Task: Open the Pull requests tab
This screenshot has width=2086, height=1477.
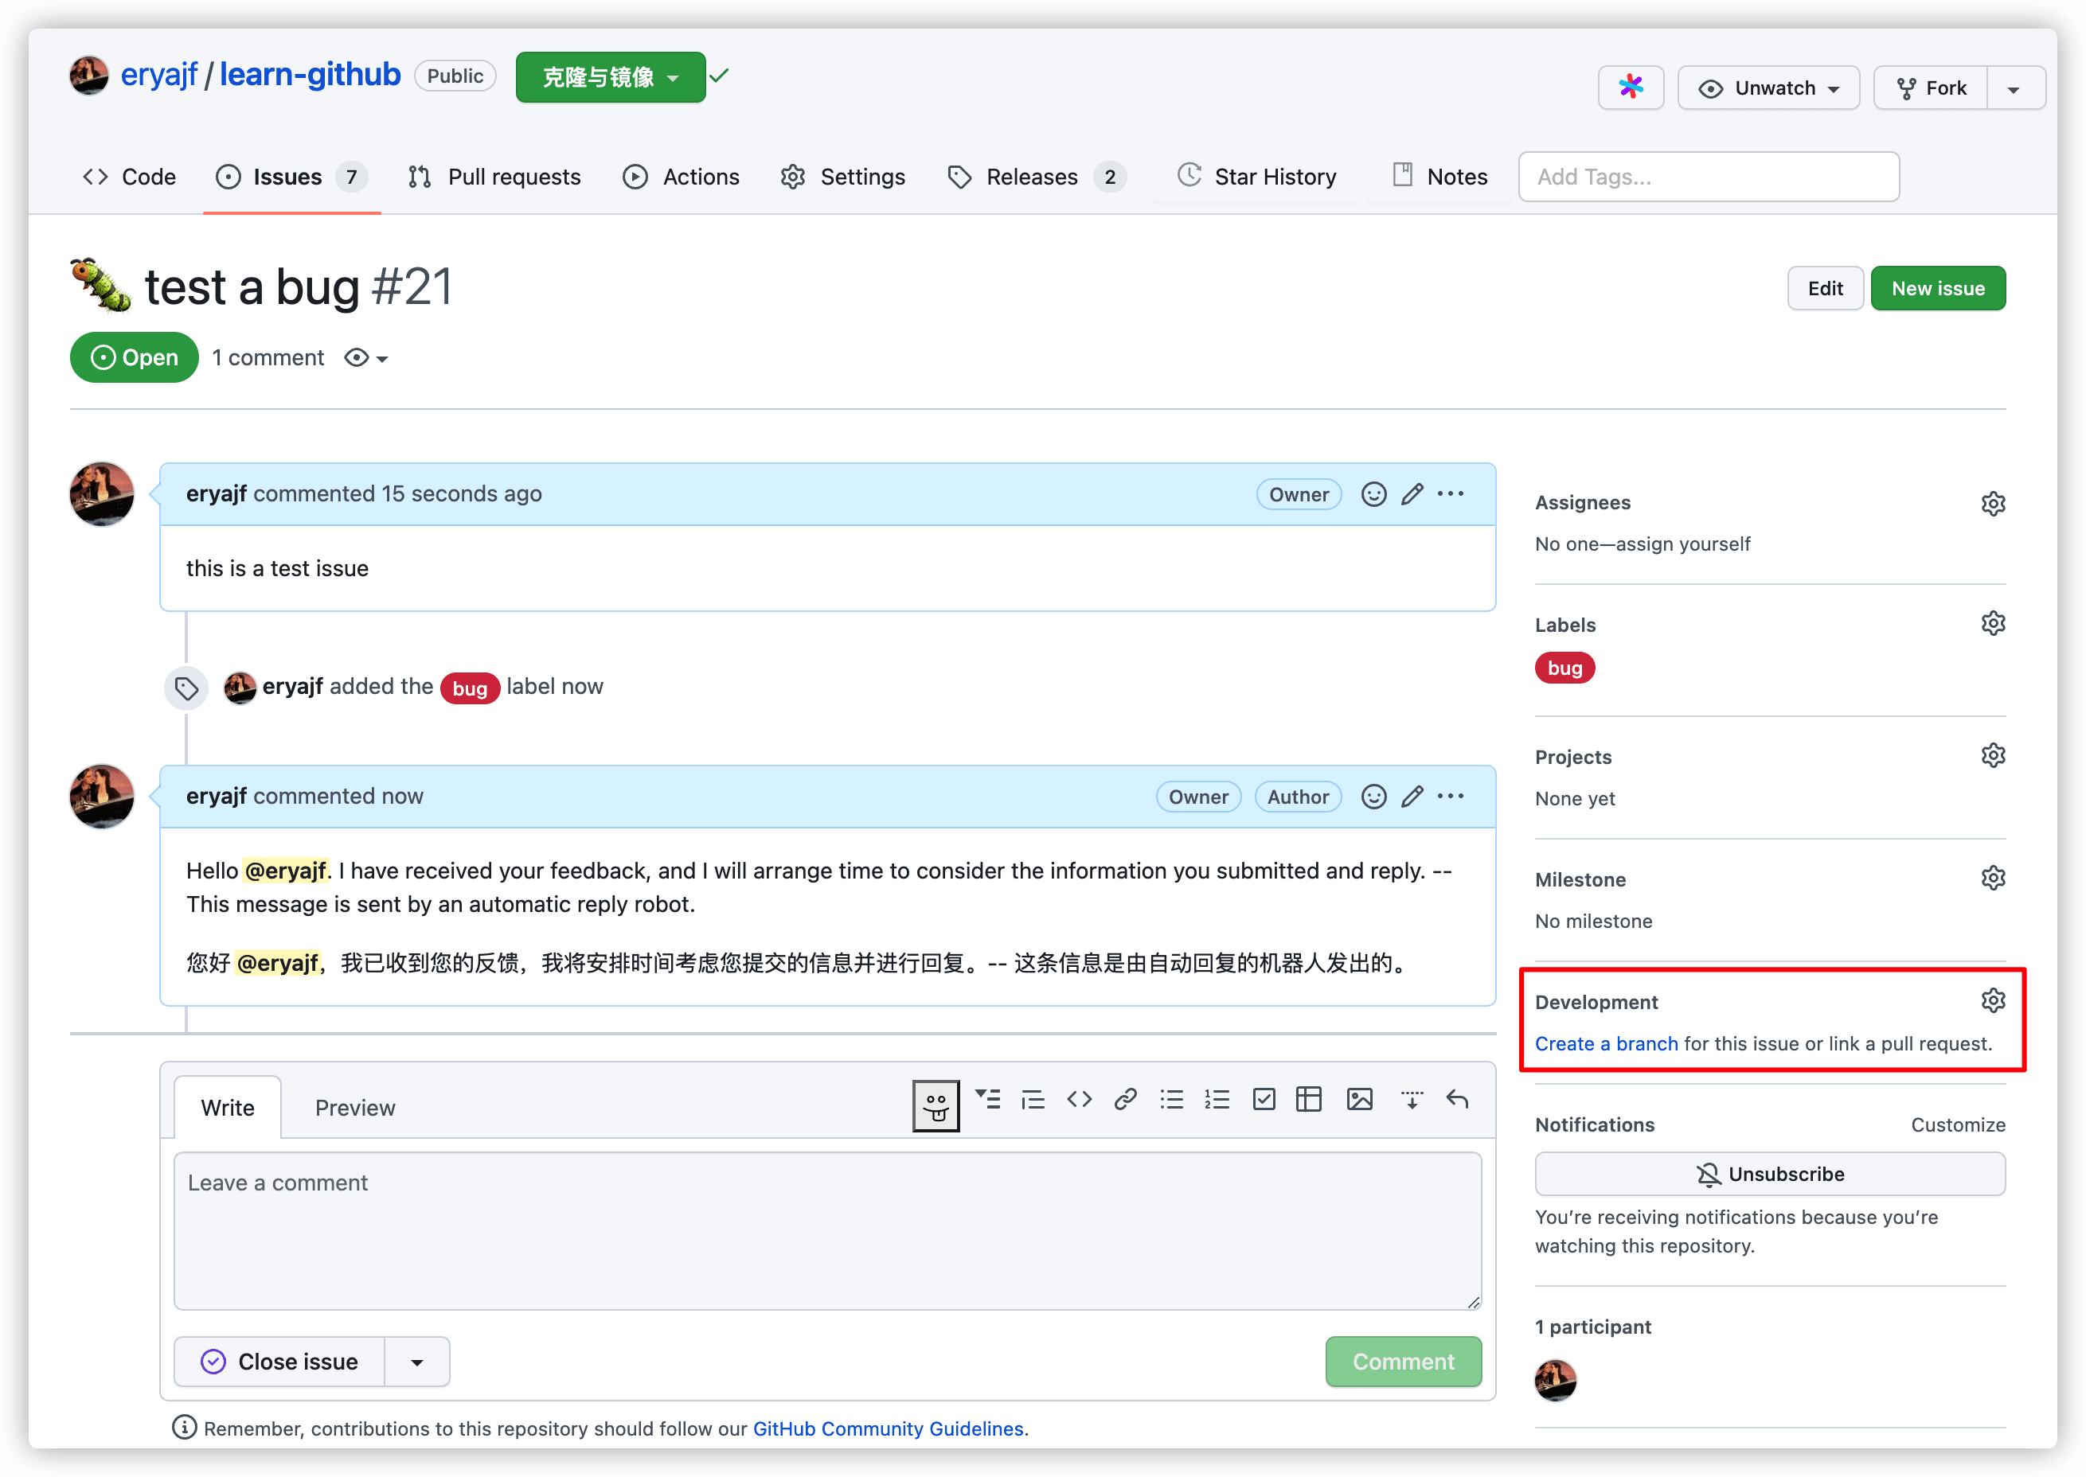Action: (495, 177)
